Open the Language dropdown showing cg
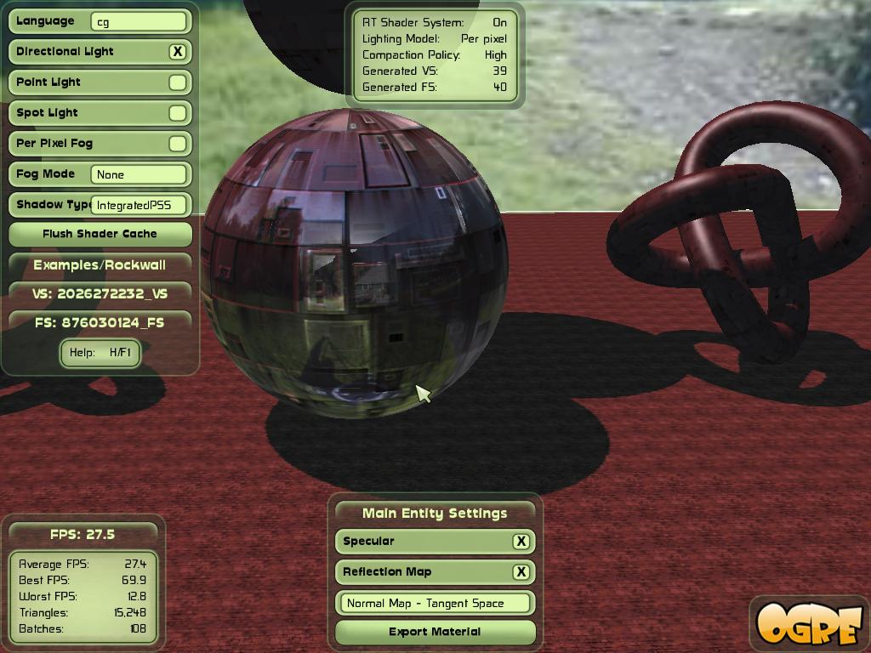The height and width of the screenshot is (653, 871). [139, 21]
